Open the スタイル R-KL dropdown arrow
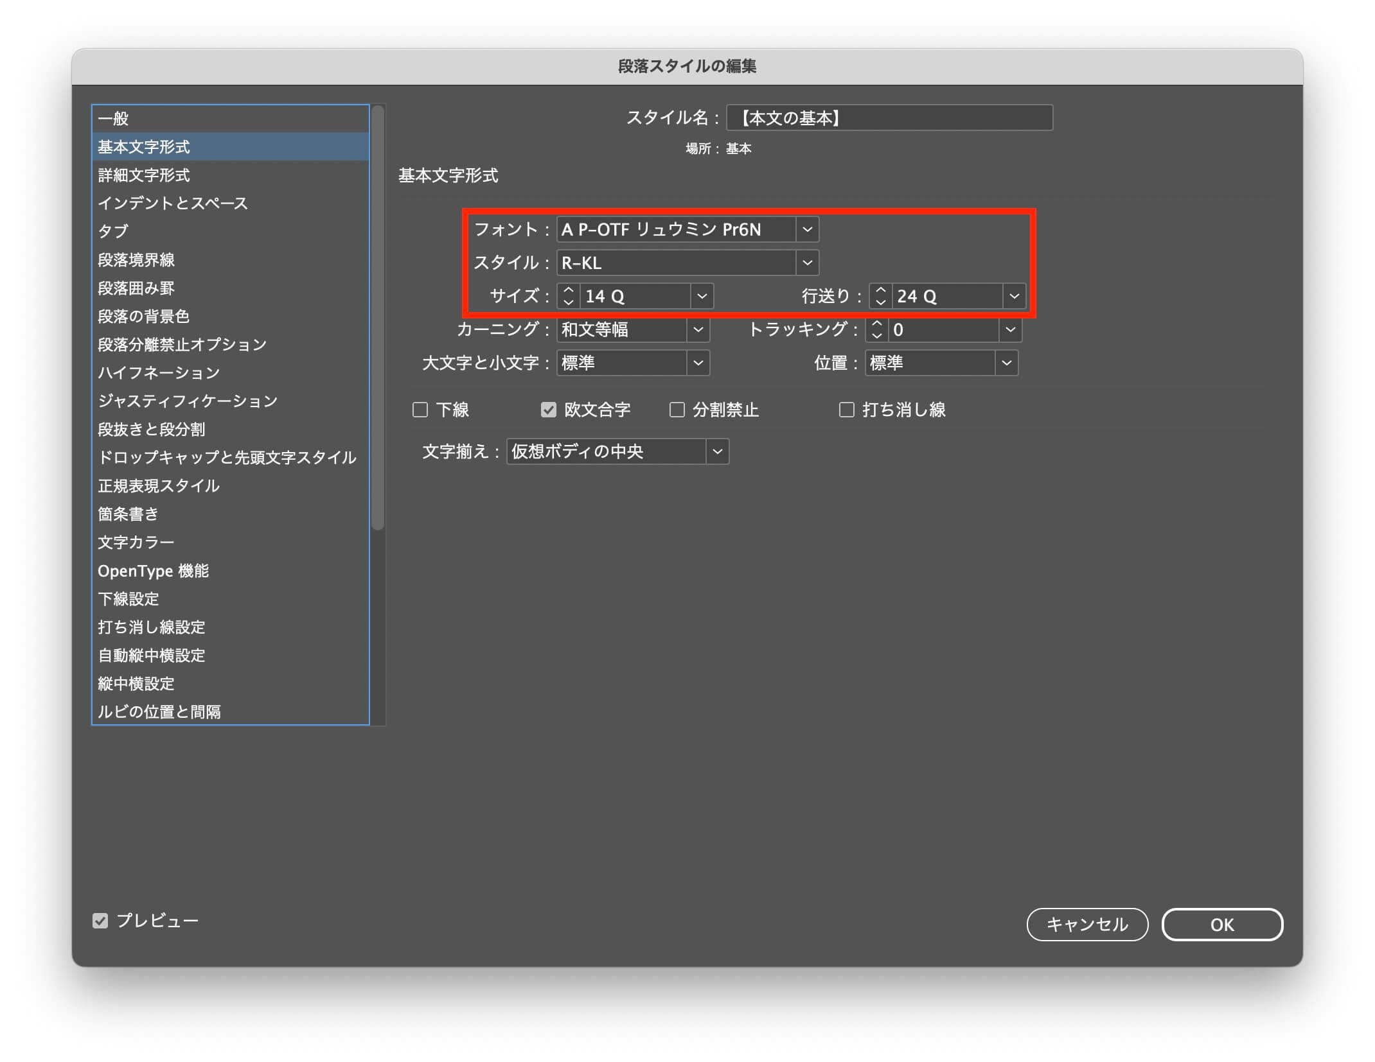Image resolution: width=1375 pixels, height=1062 pixels. point(807,263)
